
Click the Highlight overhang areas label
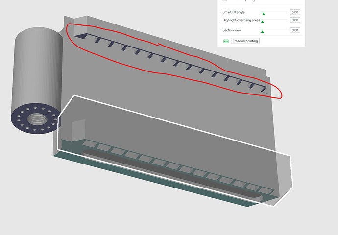click(x=241, y=20)
